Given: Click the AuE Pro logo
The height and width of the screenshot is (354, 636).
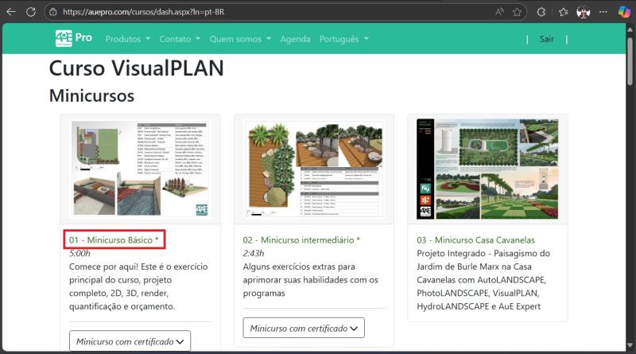Looking at the screenshot, I should tap(74, 38).
